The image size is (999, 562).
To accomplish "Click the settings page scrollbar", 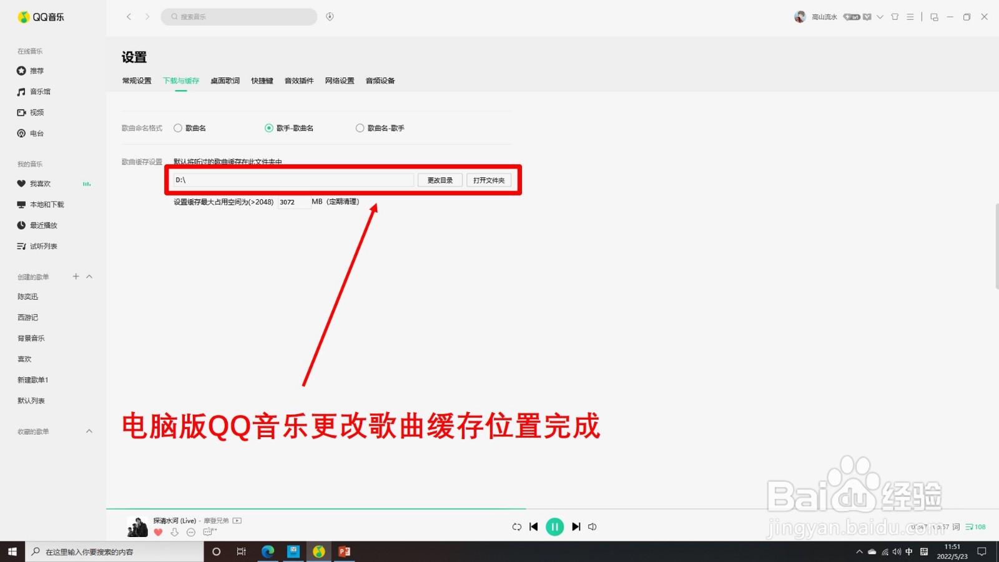I will click(997, 246).
